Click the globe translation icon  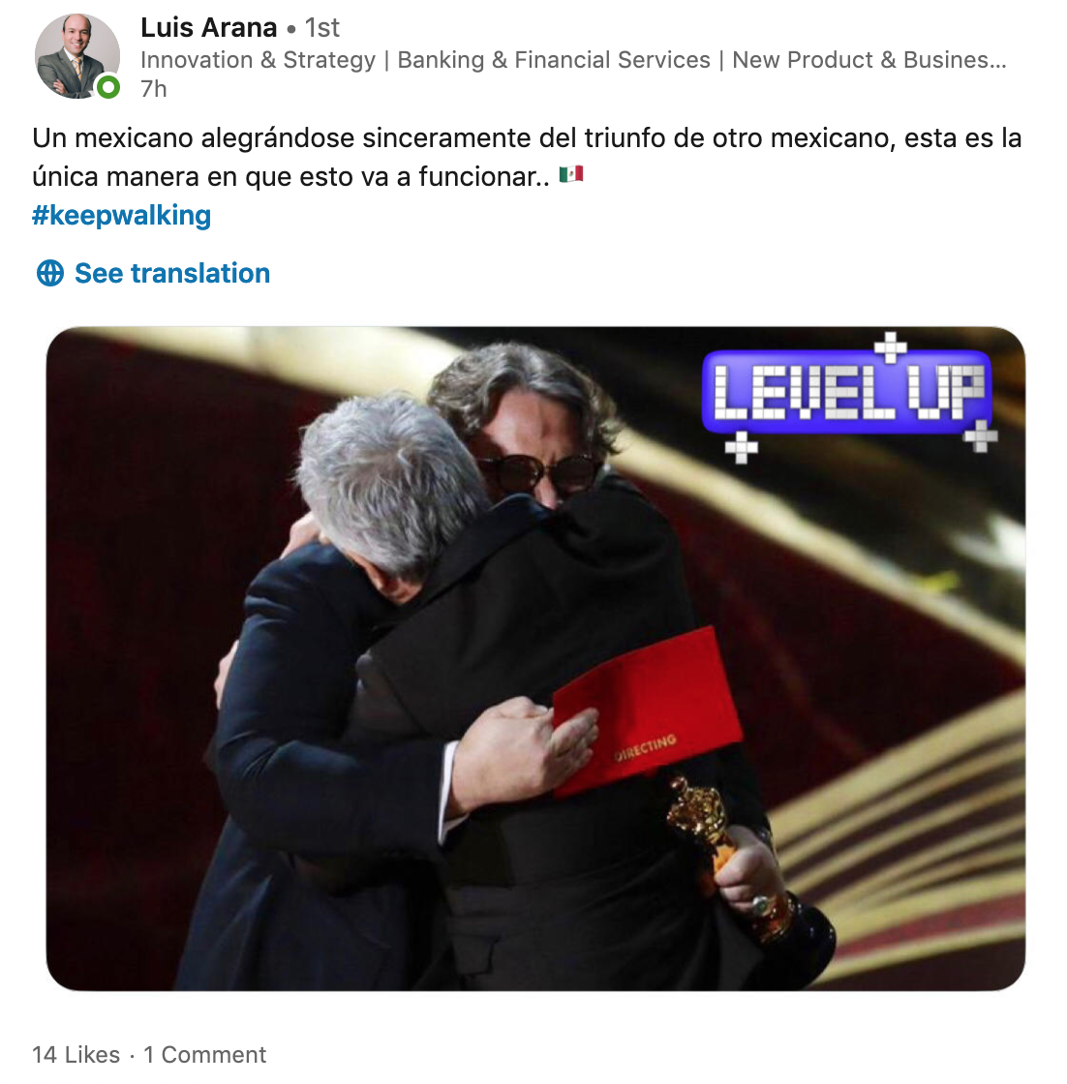click(x=49, y=273)
